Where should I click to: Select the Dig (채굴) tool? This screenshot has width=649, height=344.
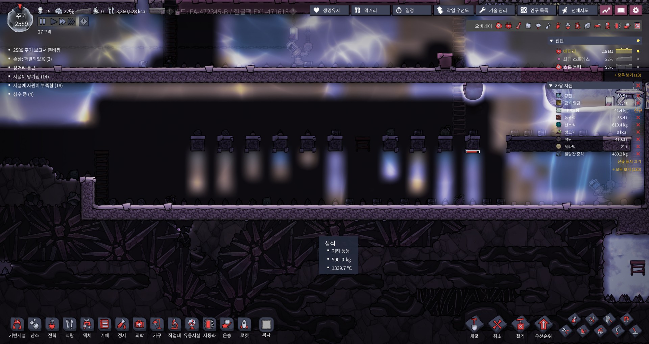474,328
